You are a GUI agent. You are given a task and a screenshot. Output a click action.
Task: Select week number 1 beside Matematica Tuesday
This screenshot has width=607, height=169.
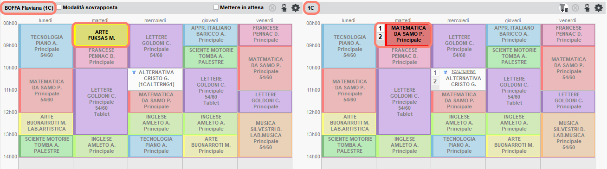pos(380,28)
